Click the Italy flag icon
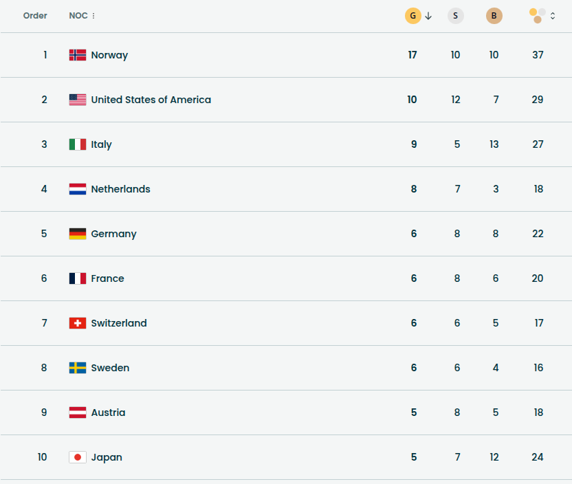 tap(78, 144)
